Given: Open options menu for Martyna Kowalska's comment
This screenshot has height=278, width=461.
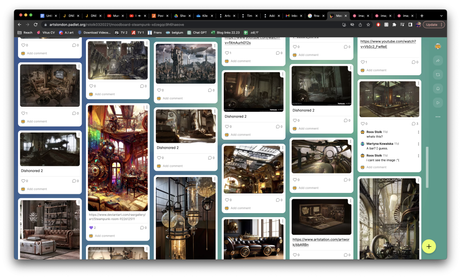Looking at the screenshot, I should (x=418, y=144).
